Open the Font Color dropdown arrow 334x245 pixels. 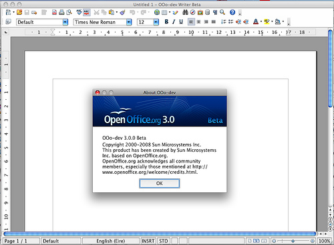coord(261,22)
